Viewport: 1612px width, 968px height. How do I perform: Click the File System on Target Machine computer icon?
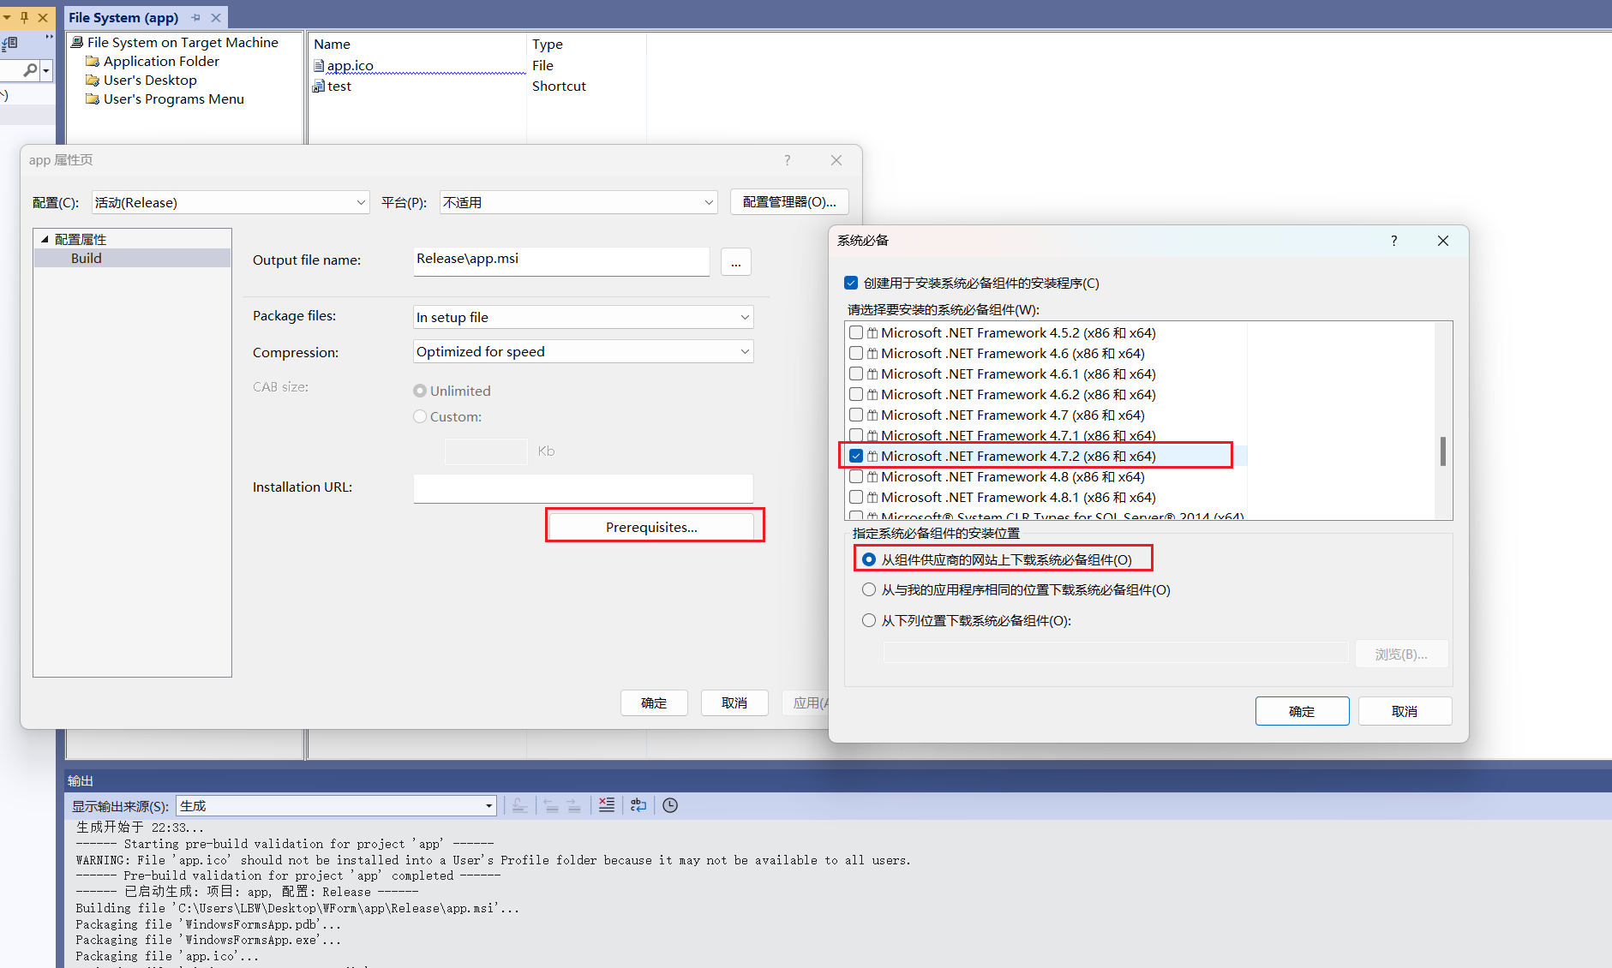click(x=77, y=42)
